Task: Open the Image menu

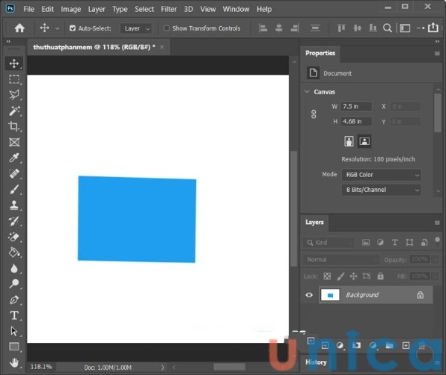Action: tap(71, 9)
